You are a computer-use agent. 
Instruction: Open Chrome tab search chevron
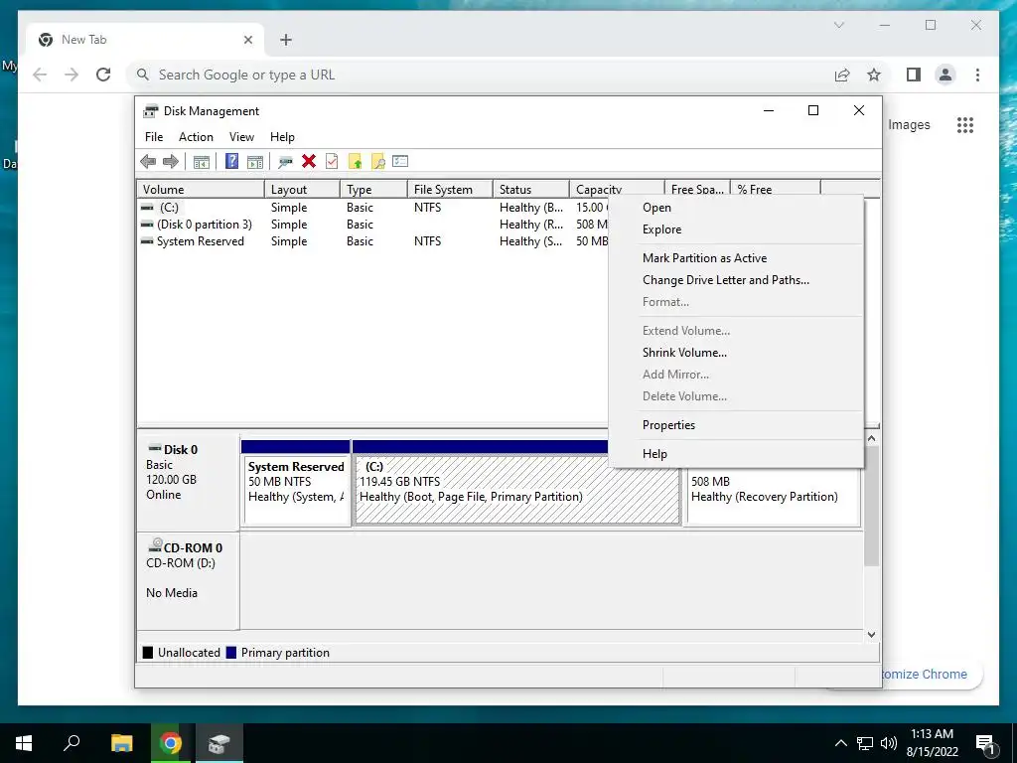(838, 25)
